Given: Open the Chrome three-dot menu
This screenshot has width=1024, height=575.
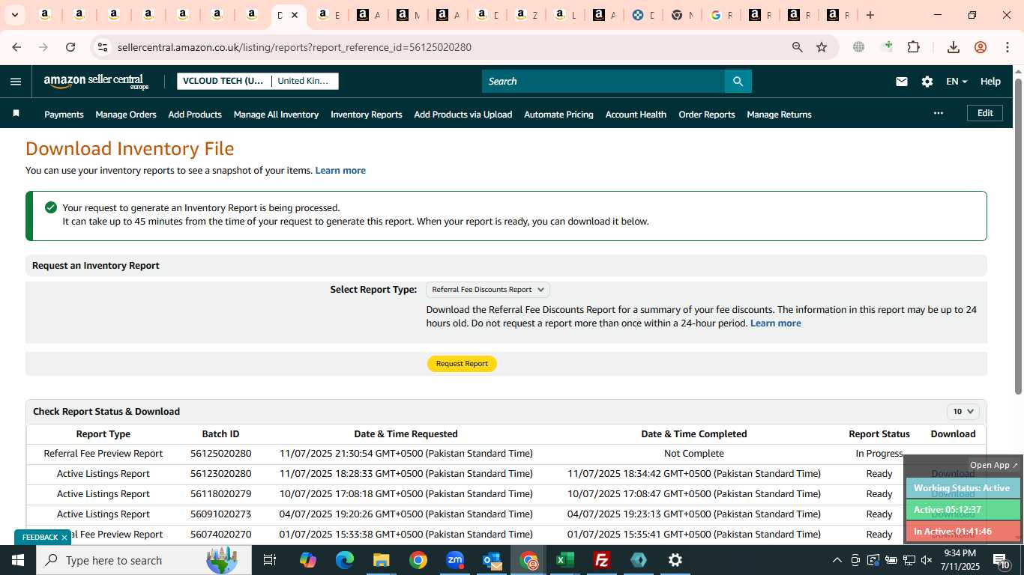Looking at the screenshot, I should [x=1007, y=47].
